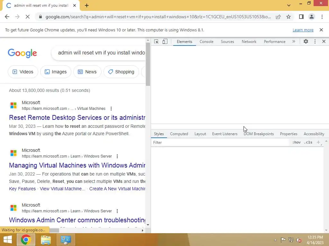Image resolution: width=329 pixels, height=246 pixels.
Task: Open the muted volume tray icon
Action: pos(299,240)
